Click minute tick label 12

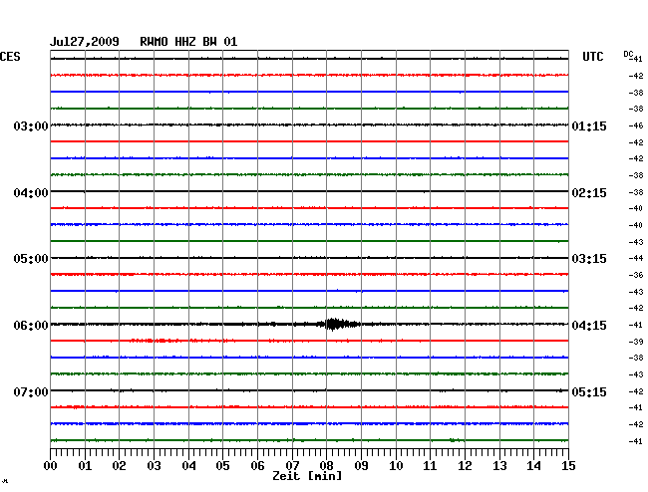point(465,465)
